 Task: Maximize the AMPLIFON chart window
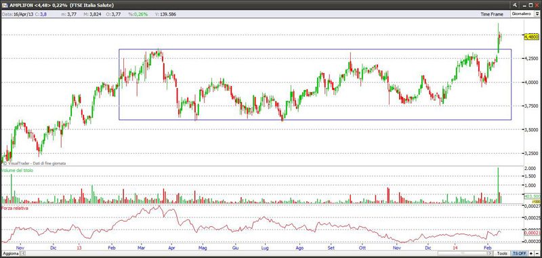tap(530, 5)
